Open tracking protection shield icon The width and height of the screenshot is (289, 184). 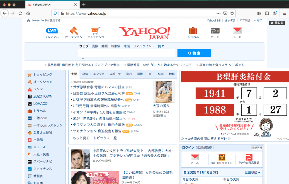point(55,14)
